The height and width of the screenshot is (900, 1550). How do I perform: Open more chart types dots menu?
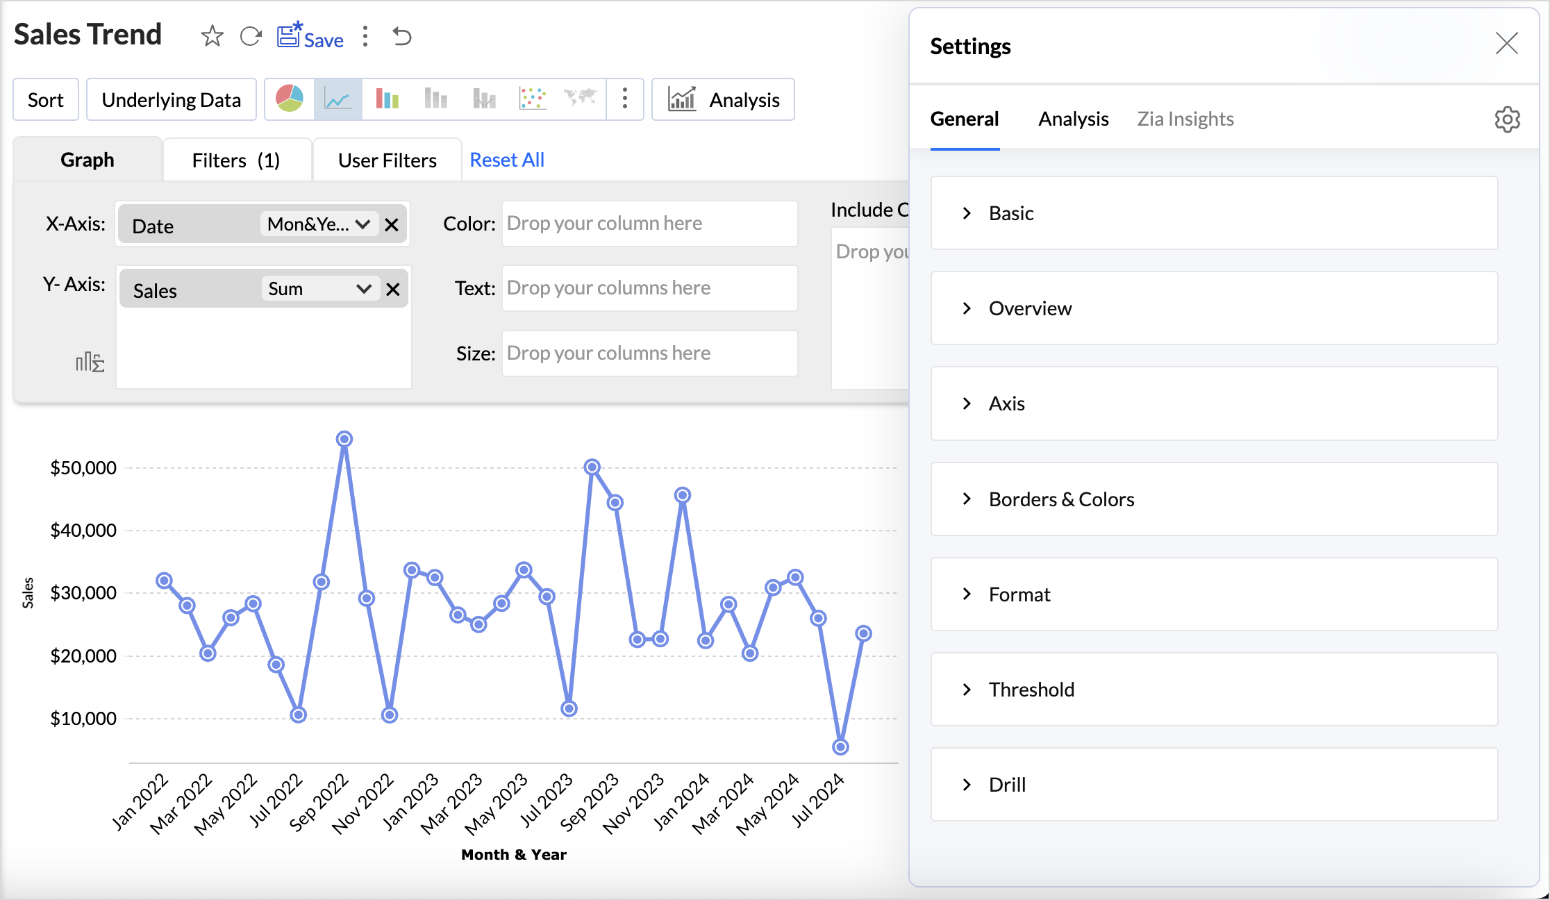(x=625, y=99)
